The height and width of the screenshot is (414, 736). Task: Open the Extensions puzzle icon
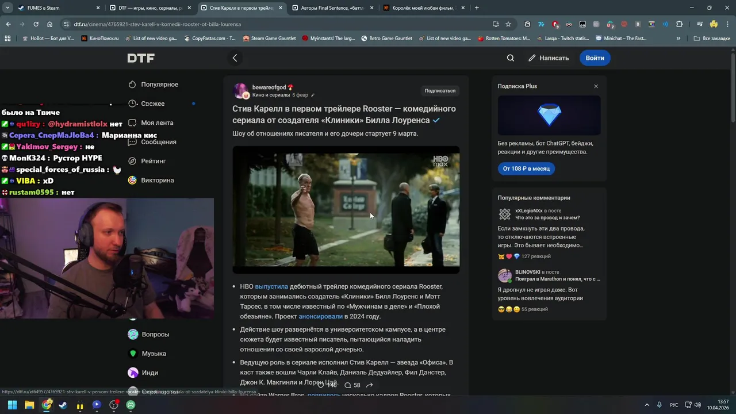(679, 24)
